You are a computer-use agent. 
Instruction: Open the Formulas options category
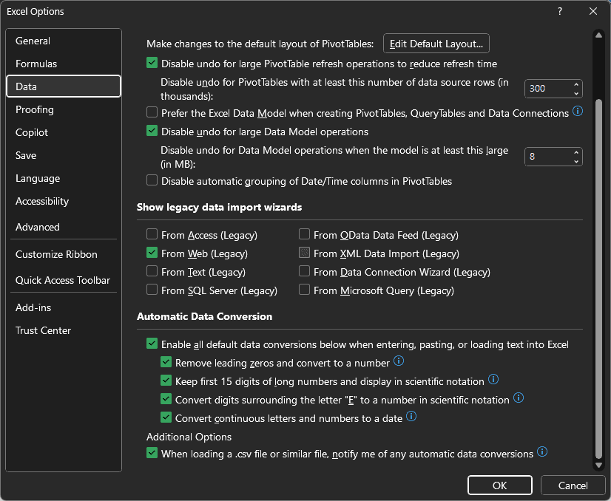64,64
